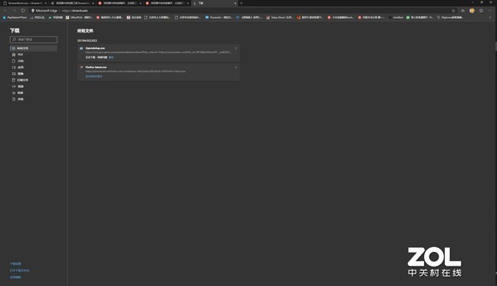Click the clear all downloads link
This screenshot has width=497, height=286.
click(x=16, y=277)
